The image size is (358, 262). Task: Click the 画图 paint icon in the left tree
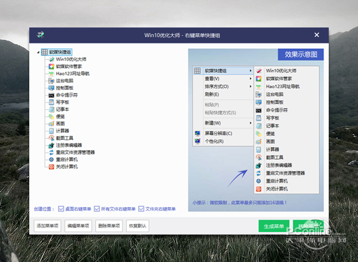(51, 124)
